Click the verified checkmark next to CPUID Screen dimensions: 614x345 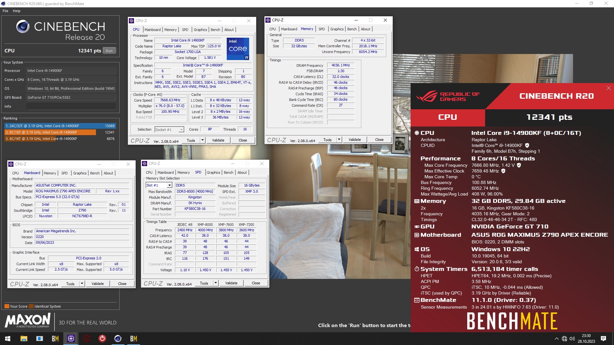pos(527,145)
